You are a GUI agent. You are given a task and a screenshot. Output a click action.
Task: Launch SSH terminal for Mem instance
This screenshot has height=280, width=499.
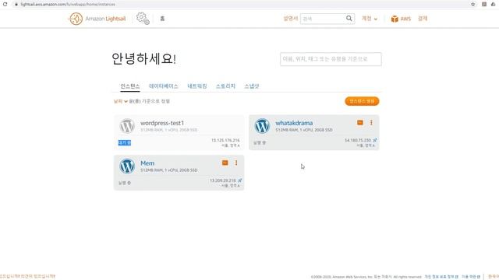point(225,163)
